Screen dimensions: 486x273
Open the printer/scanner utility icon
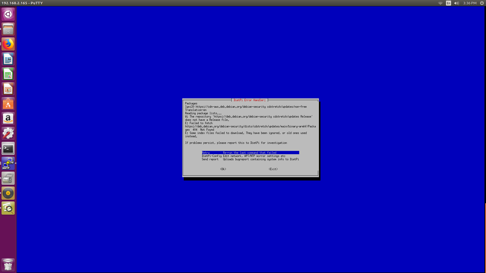(8, 178)
